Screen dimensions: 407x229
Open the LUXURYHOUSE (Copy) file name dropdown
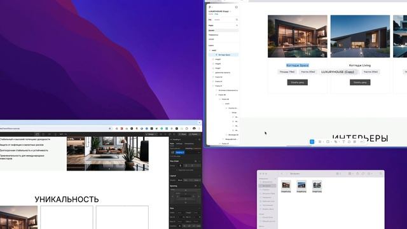[x=230, y=11]
